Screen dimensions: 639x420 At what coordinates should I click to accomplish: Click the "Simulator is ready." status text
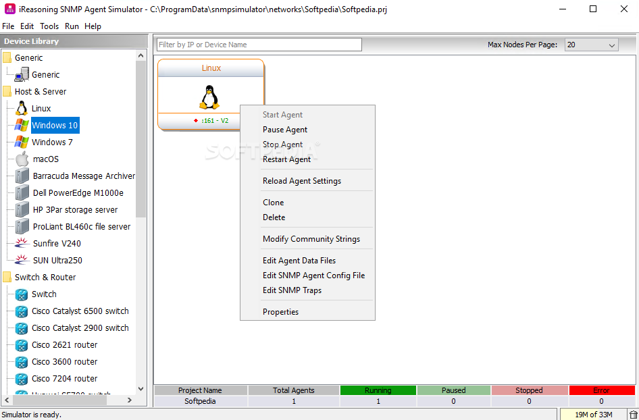click(32, 415)
